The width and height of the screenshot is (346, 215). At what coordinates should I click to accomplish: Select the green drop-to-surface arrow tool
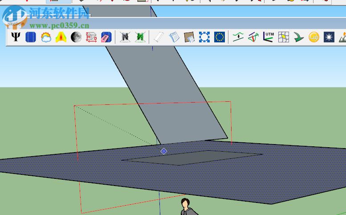(x=238, y=37)
